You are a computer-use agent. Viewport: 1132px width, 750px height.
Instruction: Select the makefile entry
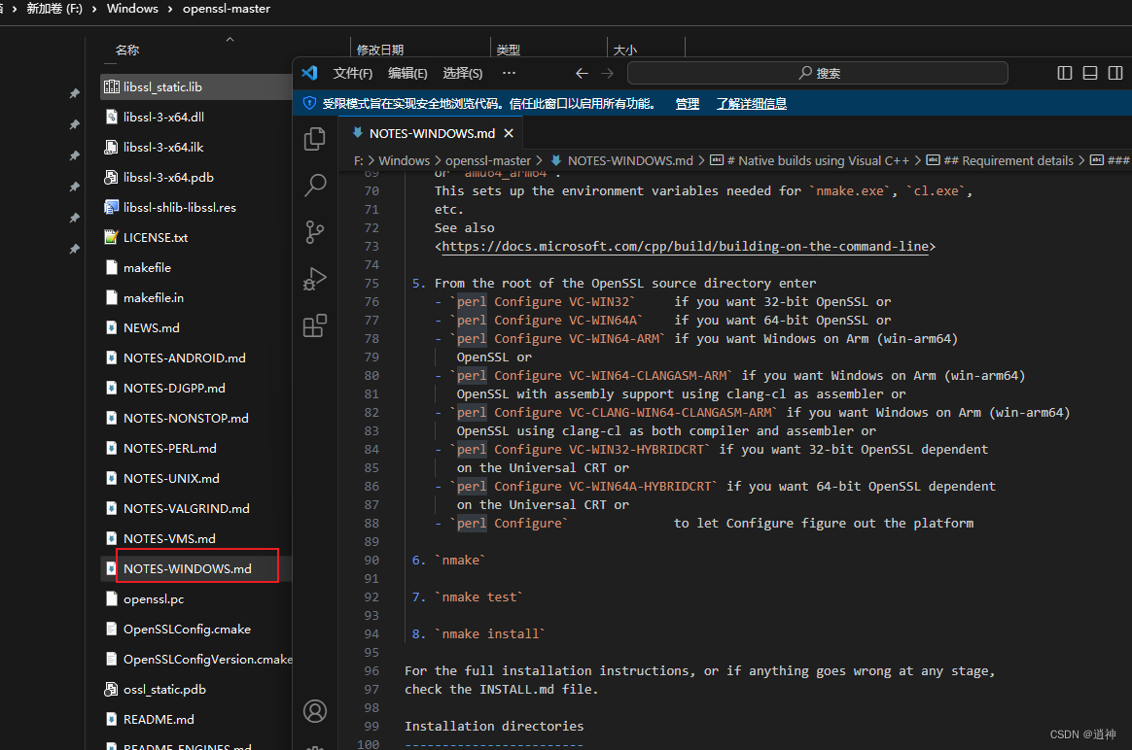147,267
